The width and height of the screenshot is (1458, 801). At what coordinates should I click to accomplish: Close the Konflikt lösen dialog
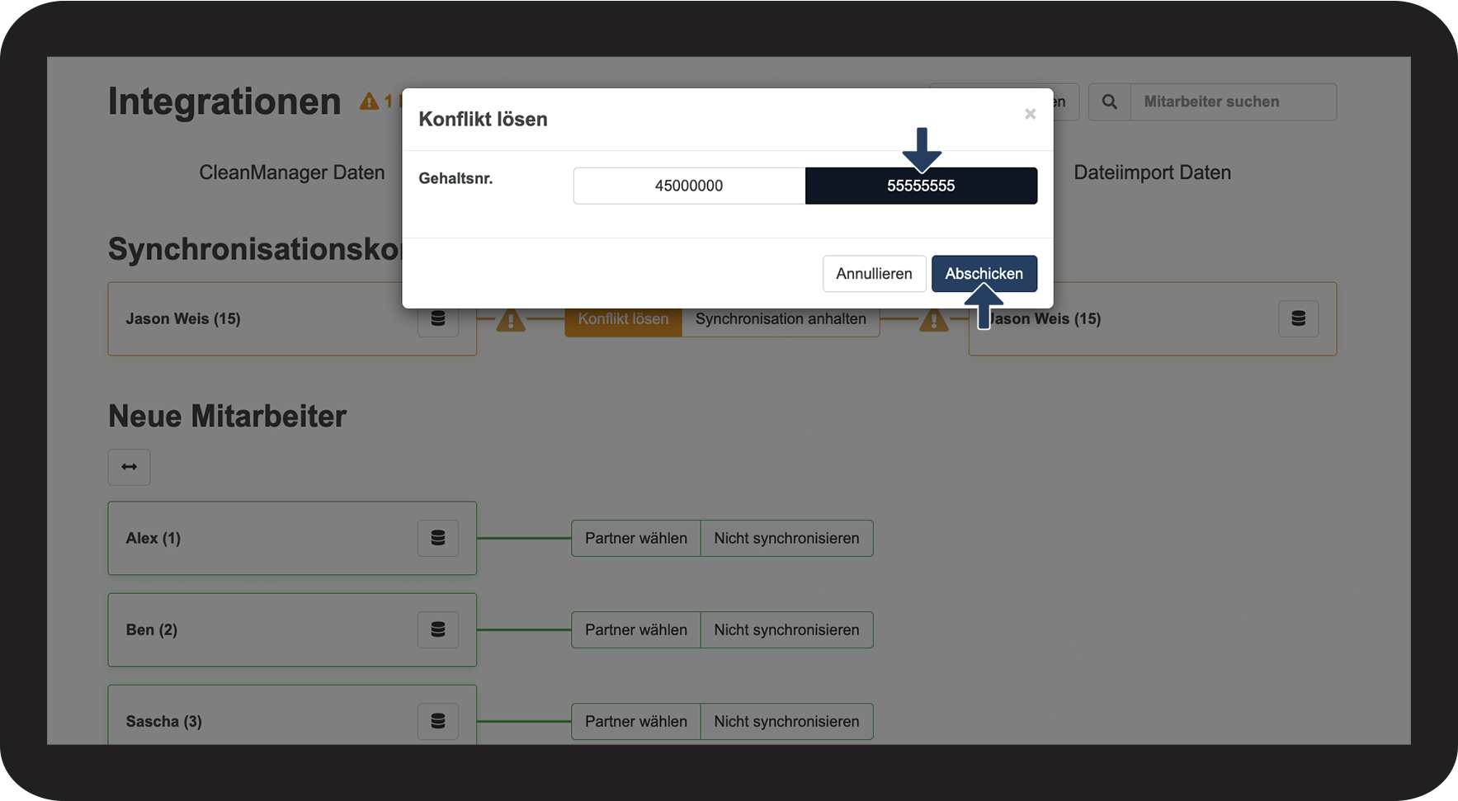(1030, 114)
